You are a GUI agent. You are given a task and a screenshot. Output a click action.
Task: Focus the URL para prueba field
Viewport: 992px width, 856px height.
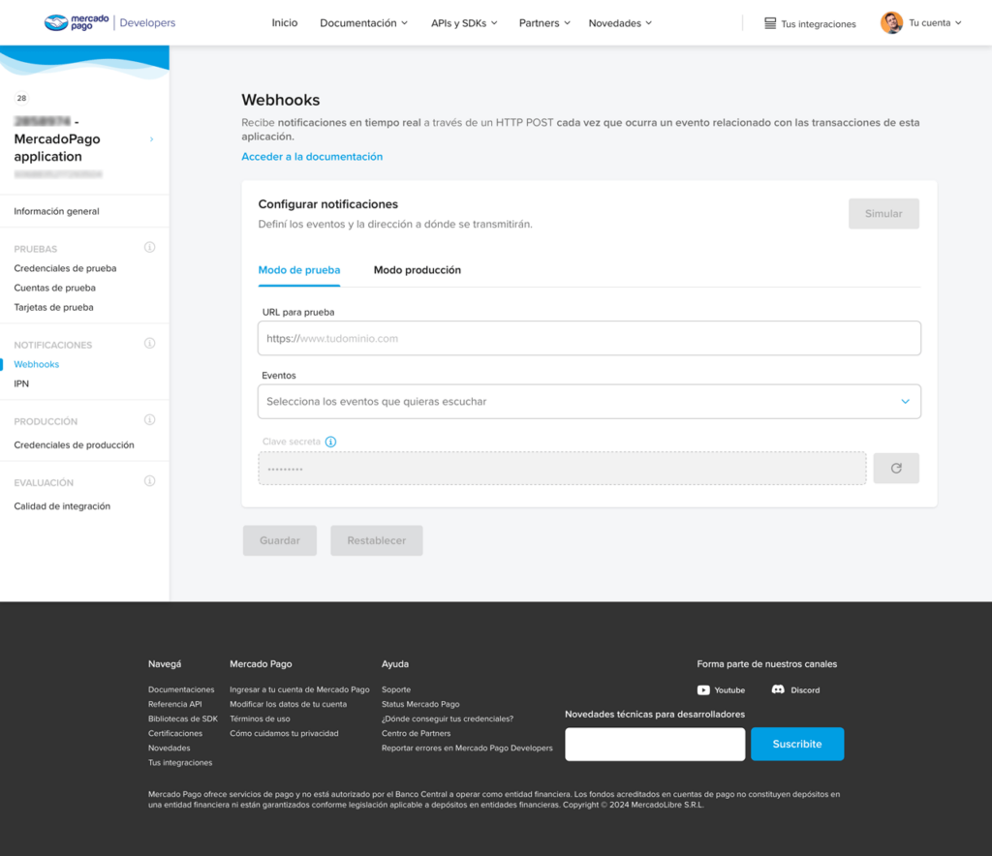click(x=589, y=338)
